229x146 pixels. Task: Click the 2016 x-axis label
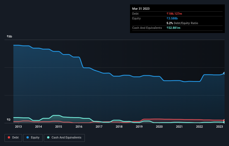point(79,127)
